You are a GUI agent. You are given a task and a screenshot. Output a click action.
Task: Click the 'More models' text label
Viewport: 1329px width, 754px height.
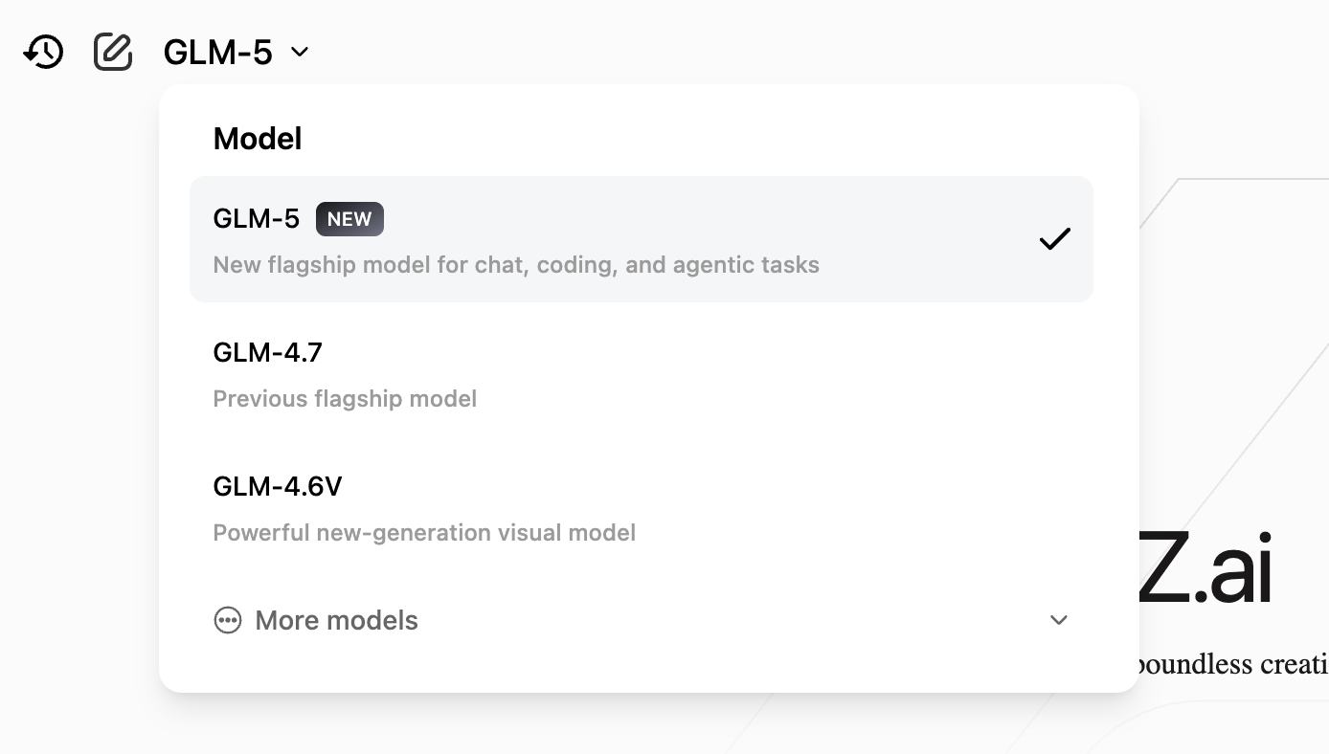click(336, 620)
